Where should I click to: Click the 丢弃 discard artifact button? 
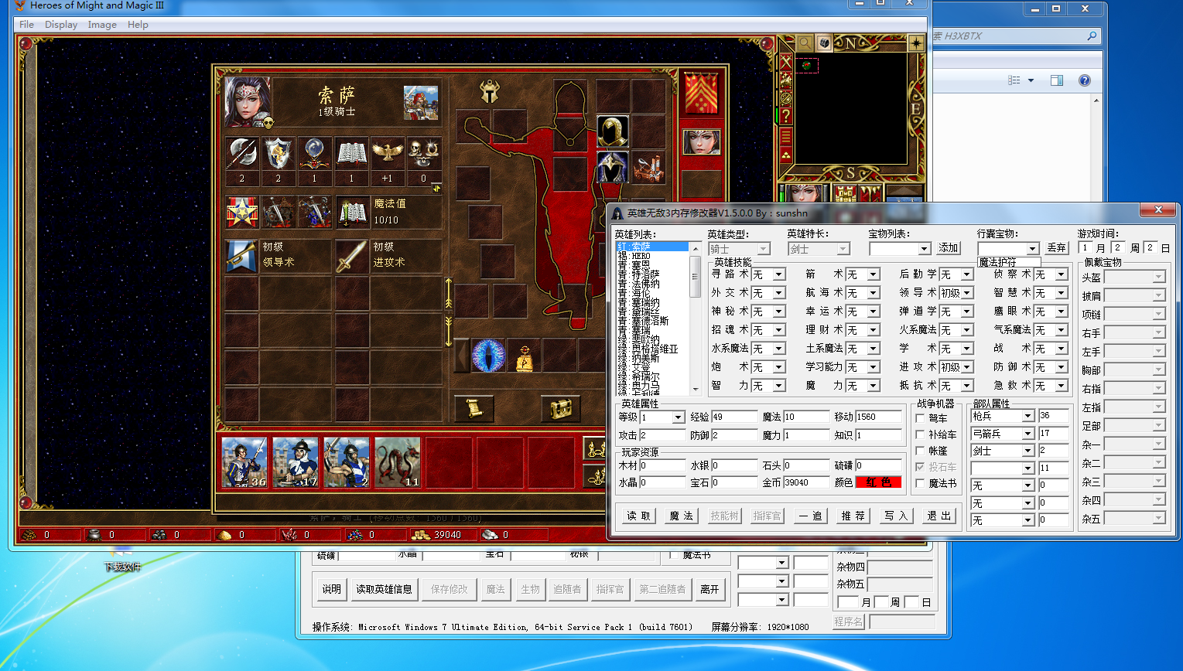[x=1057, y=248]
